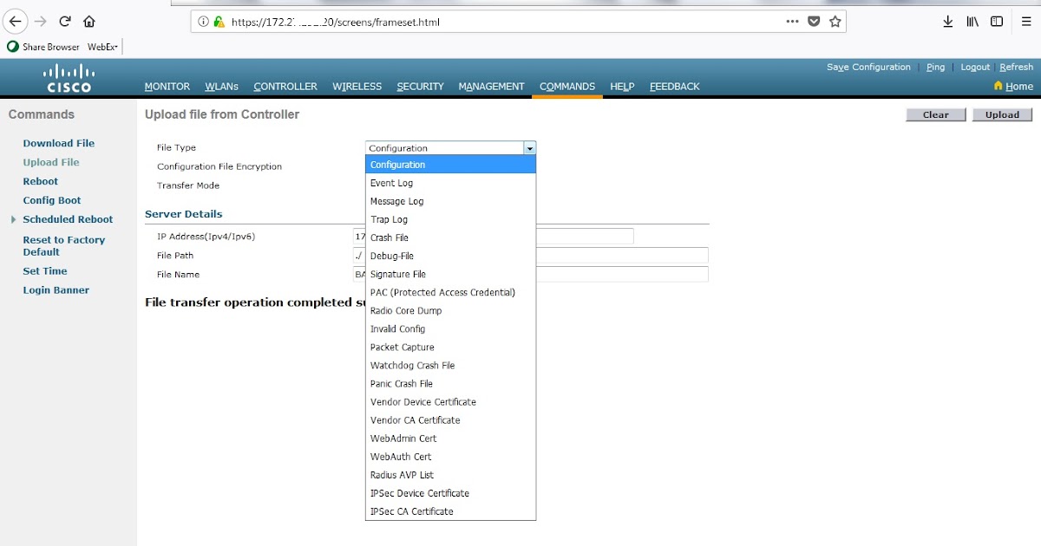Open the Firefox home page icon
Viewport: 1041px width, 546px height.
tap(88, 21)
